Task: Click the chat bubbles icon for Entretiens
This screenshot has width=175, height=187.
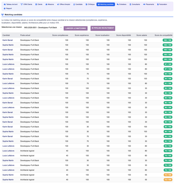Action: pyautogui.click(x=118, y=4)
